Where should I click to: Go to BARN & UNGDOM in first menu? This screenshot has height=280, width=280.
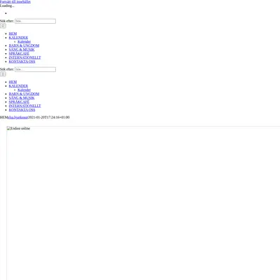click(24, 45)
